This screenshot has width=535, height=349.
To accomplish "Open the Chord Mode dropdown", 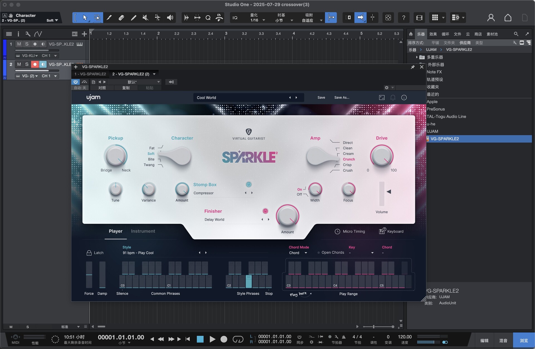I will coord(298,253).
